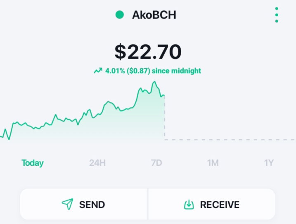
Task: Show the 1M price range
Action: point(213,163)
